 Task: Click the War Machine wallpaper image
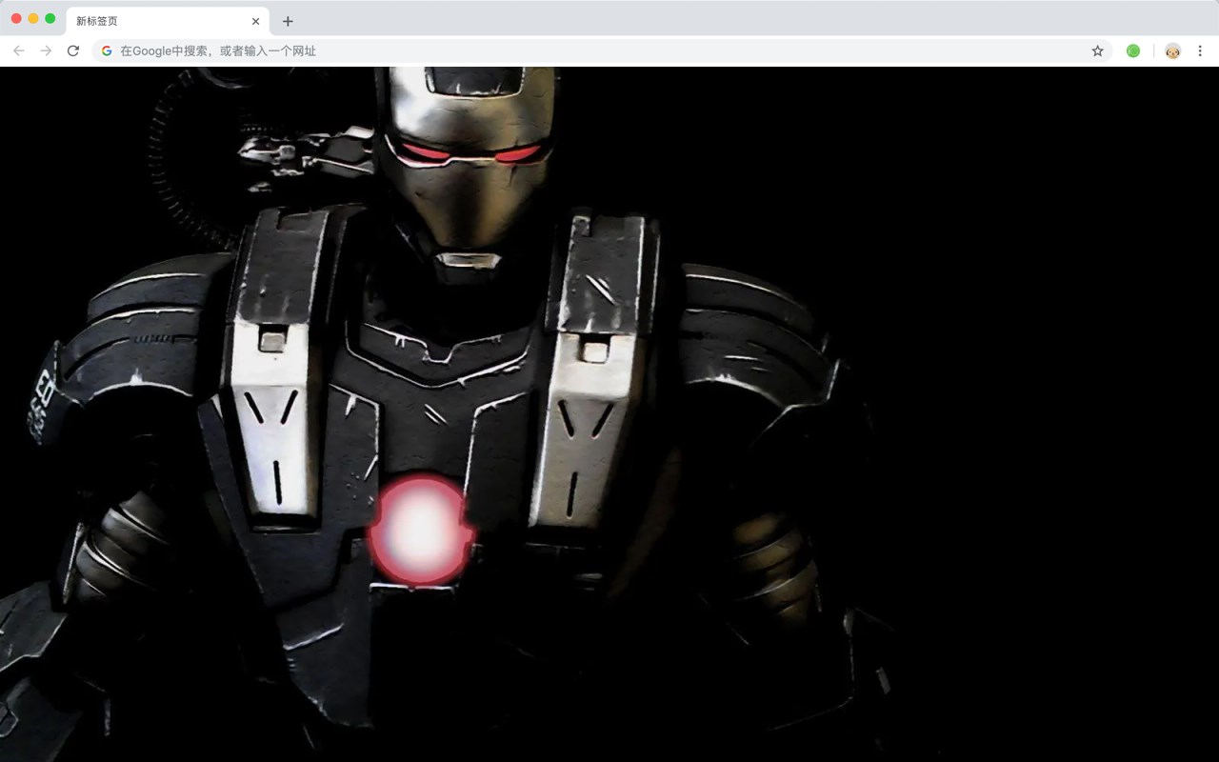coord(609,414)
